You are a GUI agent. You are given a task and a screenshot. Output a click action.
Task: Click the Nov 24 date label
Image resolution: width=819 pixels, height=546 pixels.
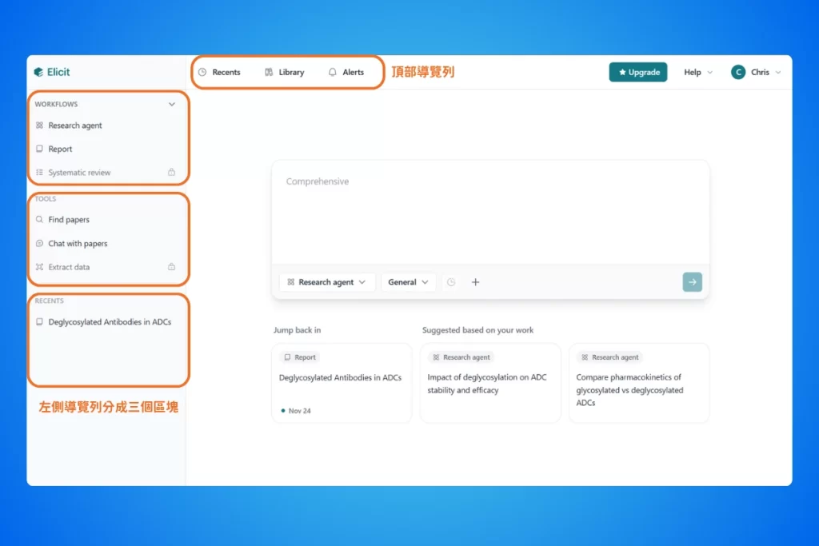point(299,411)
